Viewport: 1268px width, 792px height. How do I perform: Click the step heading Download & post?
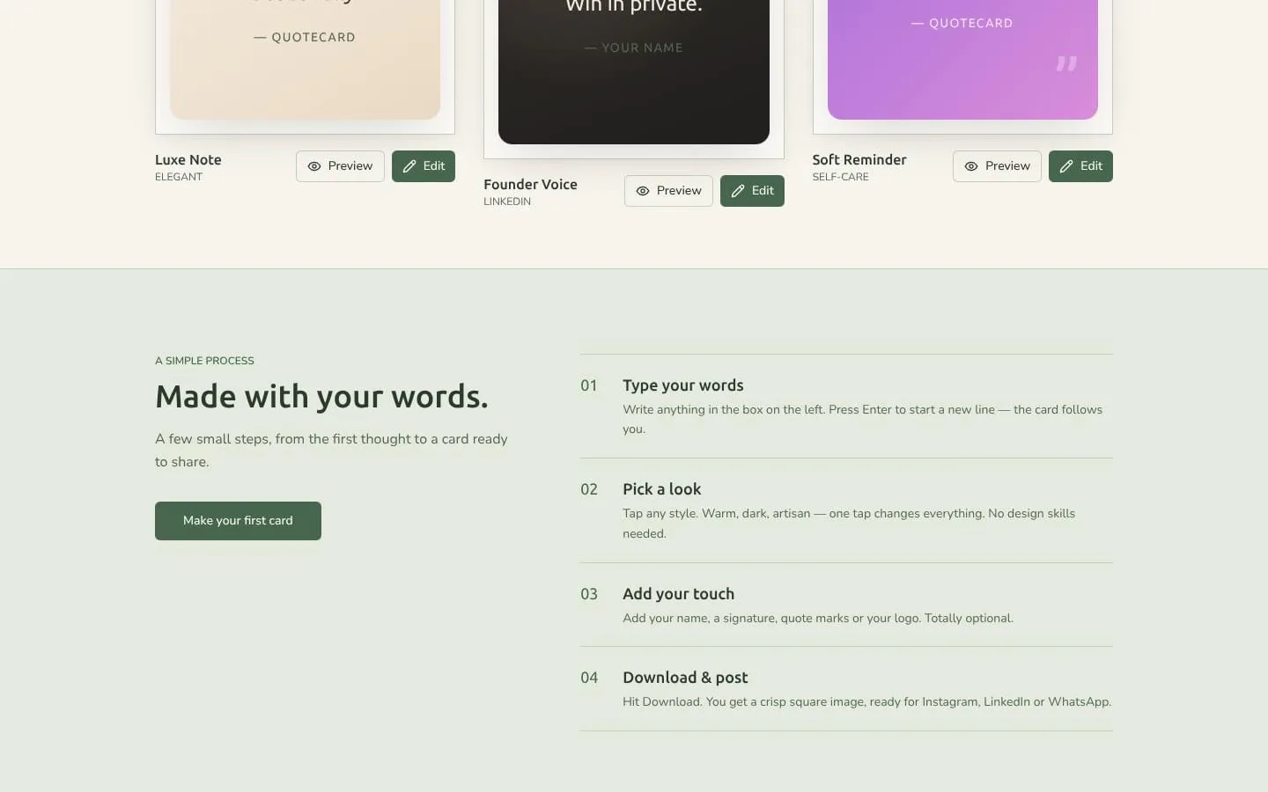coord(685,678)
